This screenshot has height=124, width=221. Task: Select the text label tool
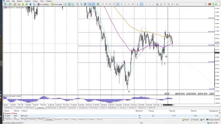165,4
